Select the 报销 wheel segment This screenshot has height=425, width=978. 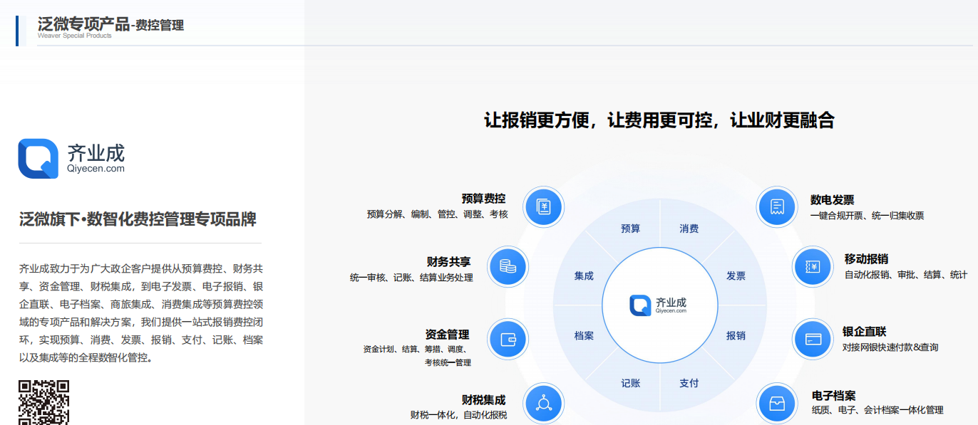[x=735, y=335]
